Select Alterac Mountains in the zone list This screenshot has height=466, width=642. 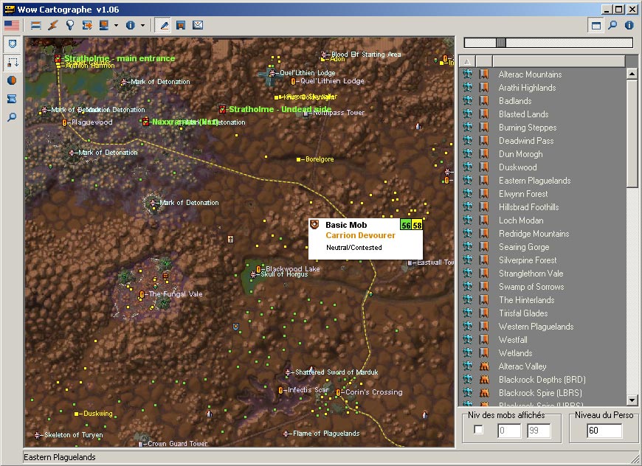click(530, 74)
